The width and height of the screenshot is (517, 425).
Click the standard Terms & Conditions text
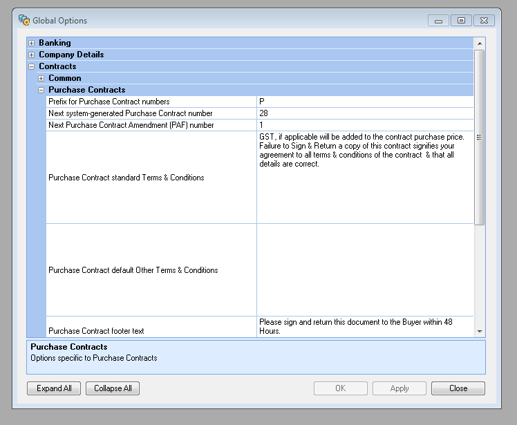[361, 151]
